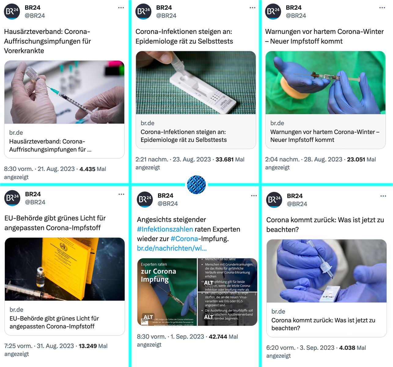Open the yellow vaccination booklet image
This screenshot has width=393, height=367.
(x=65, y=269)
